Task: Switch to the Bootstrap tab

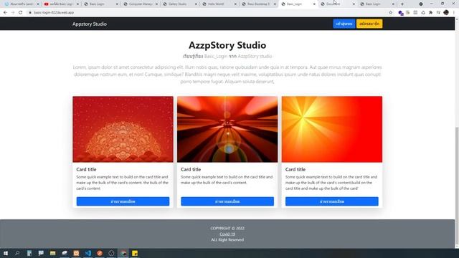Action: (259, 4)
